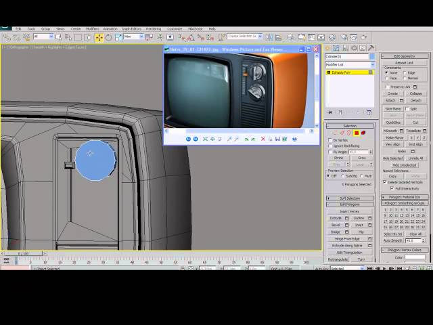Select the Face constraint radio button
Screen dimensions: 433x325
(386, 79)
